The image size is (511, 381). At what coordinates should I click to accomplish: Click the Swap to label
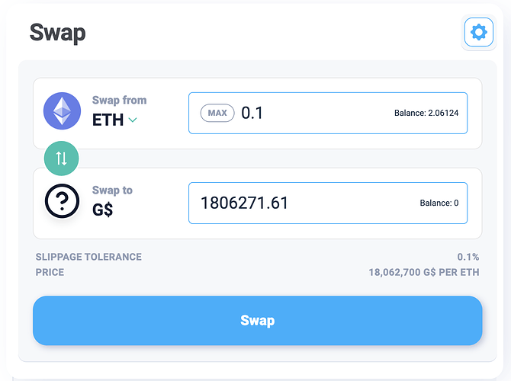coord(112,190)
